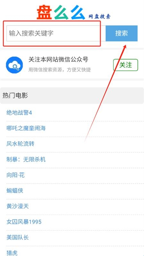Image resolution: width=144 pixels, height=256 pixels.
Task: Open the 向阳·花 movie link
Action: pyautogui.click(x=15, y=175)
